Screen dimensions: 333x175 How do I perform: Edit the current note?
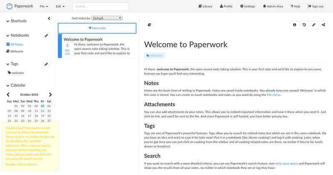pyautogui.click(x=314, y=25)
